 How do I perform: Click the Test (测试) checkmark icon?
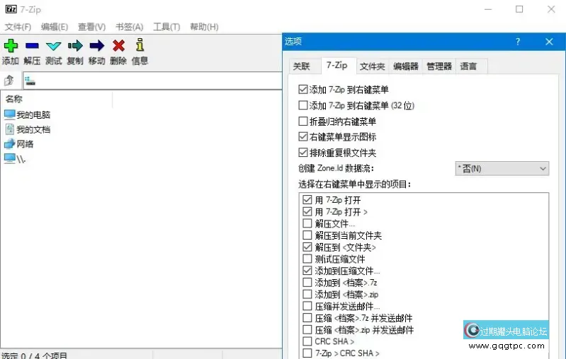[53, 46]
